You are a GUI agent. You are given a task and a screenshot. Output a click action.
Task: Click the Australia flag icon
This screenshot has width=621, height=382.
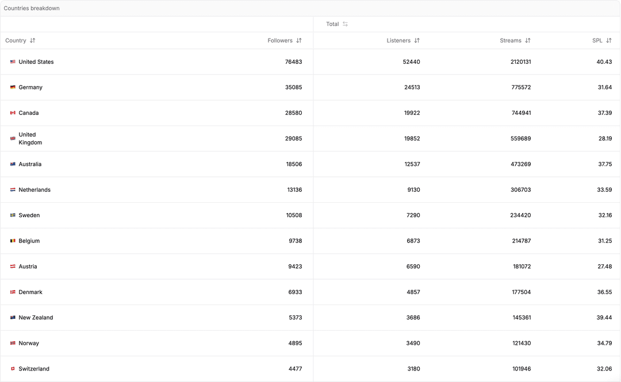(x=12, y=164)
